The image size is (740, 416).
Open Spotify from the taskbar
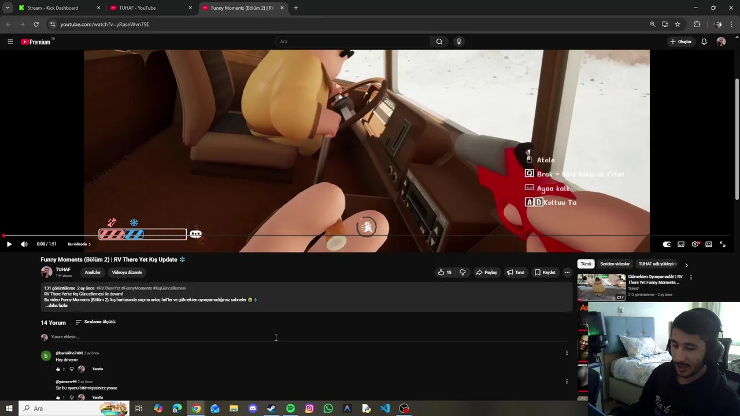point(290,408)
